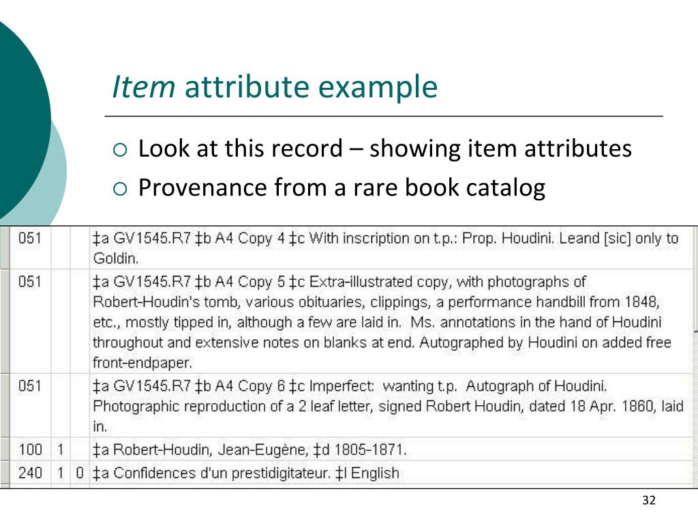Screen dimensions: 698x523
Task: Click the 051 tag cell of the Copy 5 row
Action: point(30,281)
